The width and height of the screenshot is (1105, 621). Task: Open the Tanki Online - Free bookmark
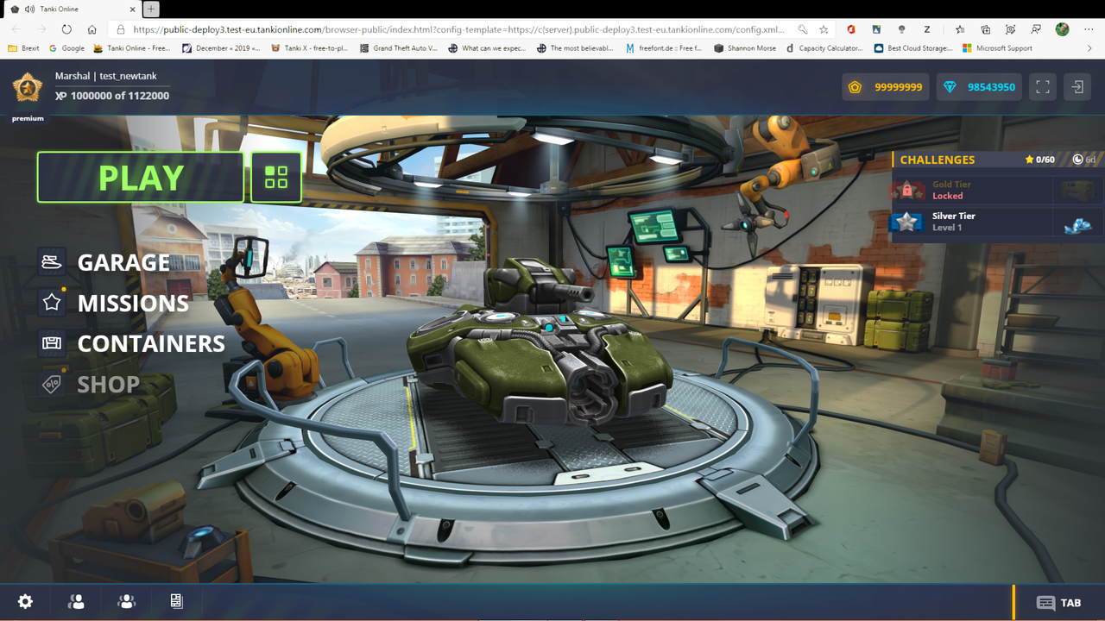pos(132,48)
